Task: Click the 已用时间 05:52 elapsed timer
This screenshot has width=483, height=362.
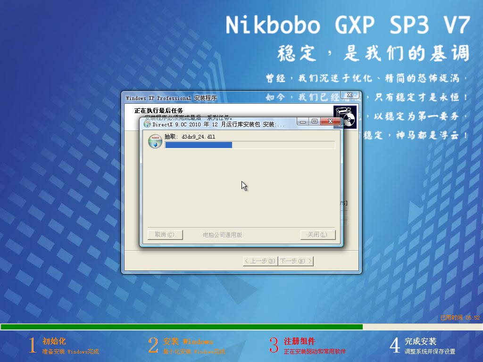Action: click(x=460, y=318)
